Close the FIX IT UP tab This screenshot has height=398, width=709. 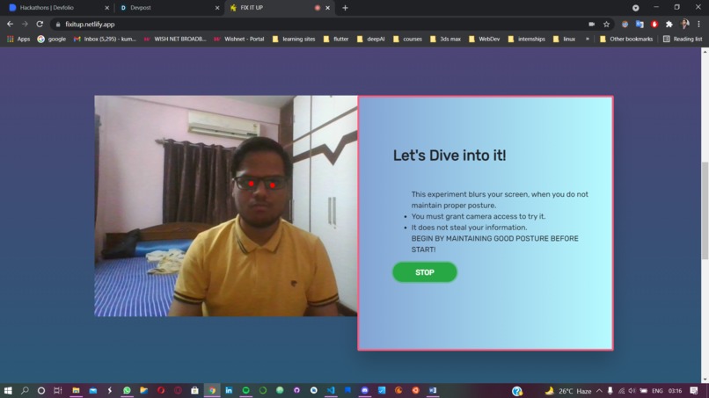click(x=327, y=8)
